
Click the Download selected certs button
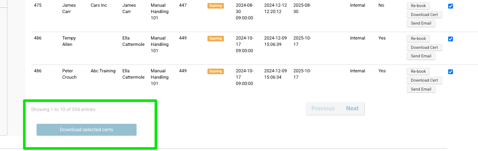click(x=87, y=130)
